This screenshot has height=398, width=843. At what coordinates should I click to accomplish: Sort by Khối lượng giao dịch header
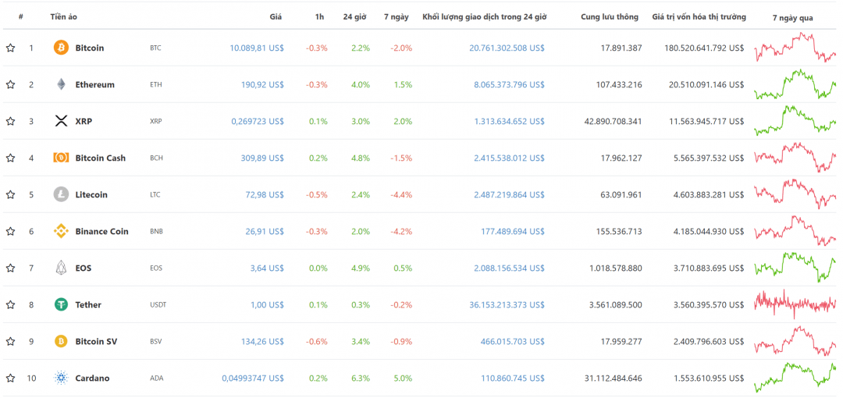point(485,16)
